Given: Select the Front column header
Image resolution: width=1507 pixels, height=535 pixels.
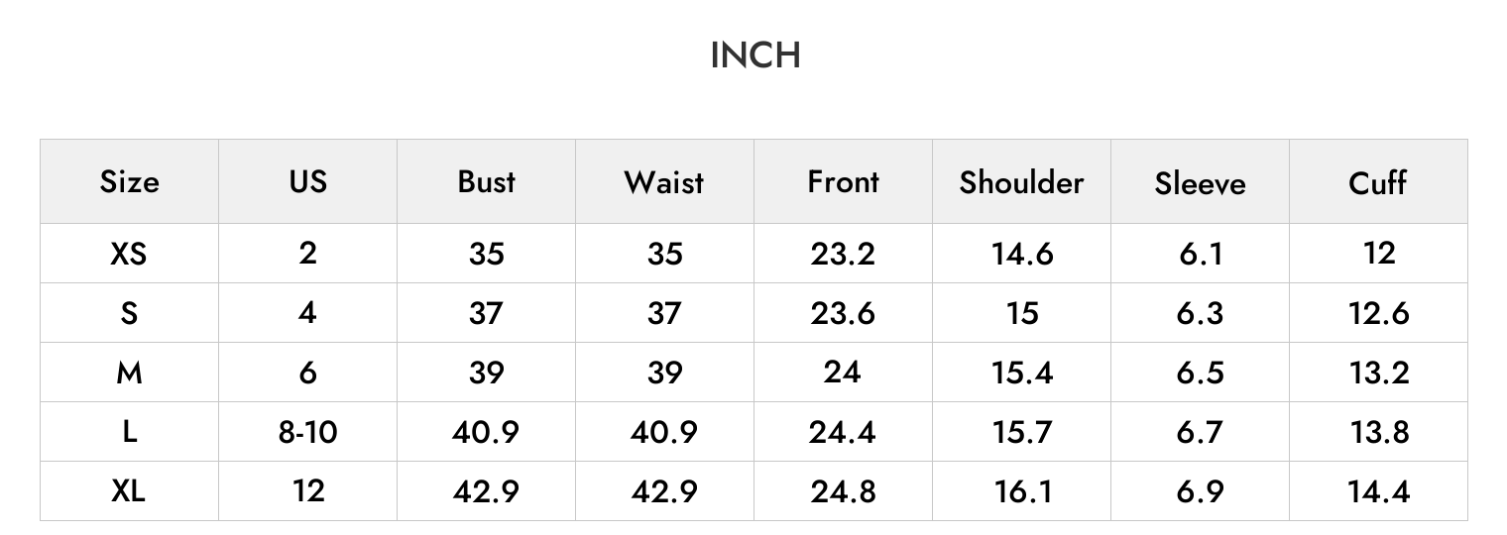Looking at the screenshot, I should 843,181.
